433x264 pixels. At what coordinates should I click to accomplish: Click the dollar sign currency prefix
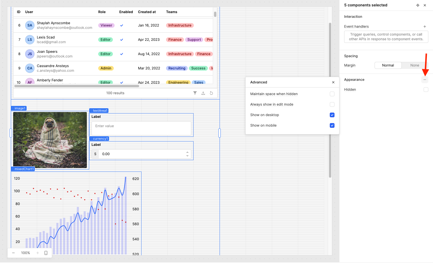point(95,154)
